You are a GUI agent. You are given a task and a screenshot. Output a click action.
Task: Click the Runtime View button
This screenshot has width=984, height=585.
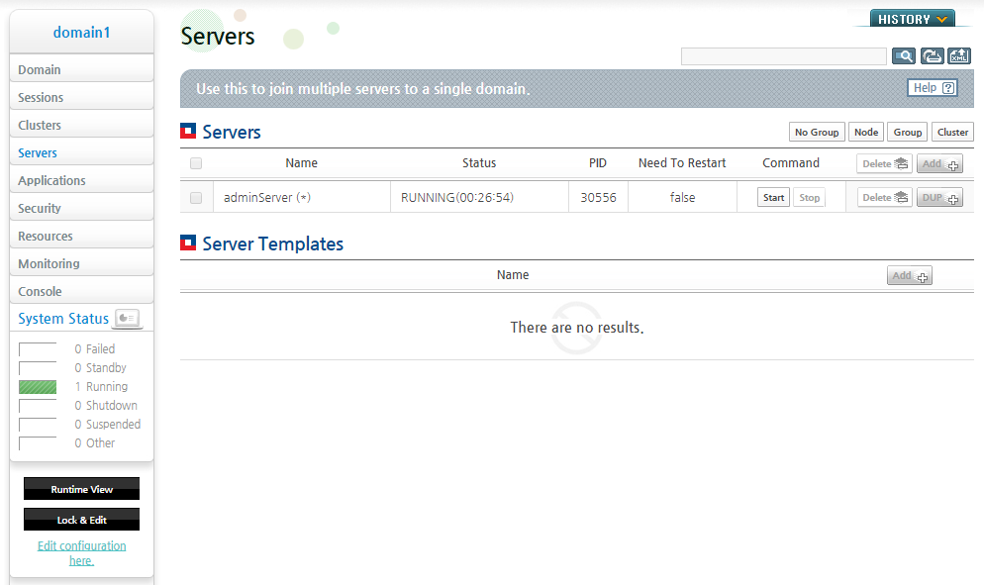click(81, 489)
